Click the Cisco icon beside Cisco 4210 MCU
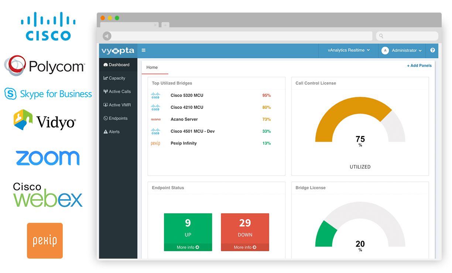Viewport: 452px width, 273px height. (155, 107)
